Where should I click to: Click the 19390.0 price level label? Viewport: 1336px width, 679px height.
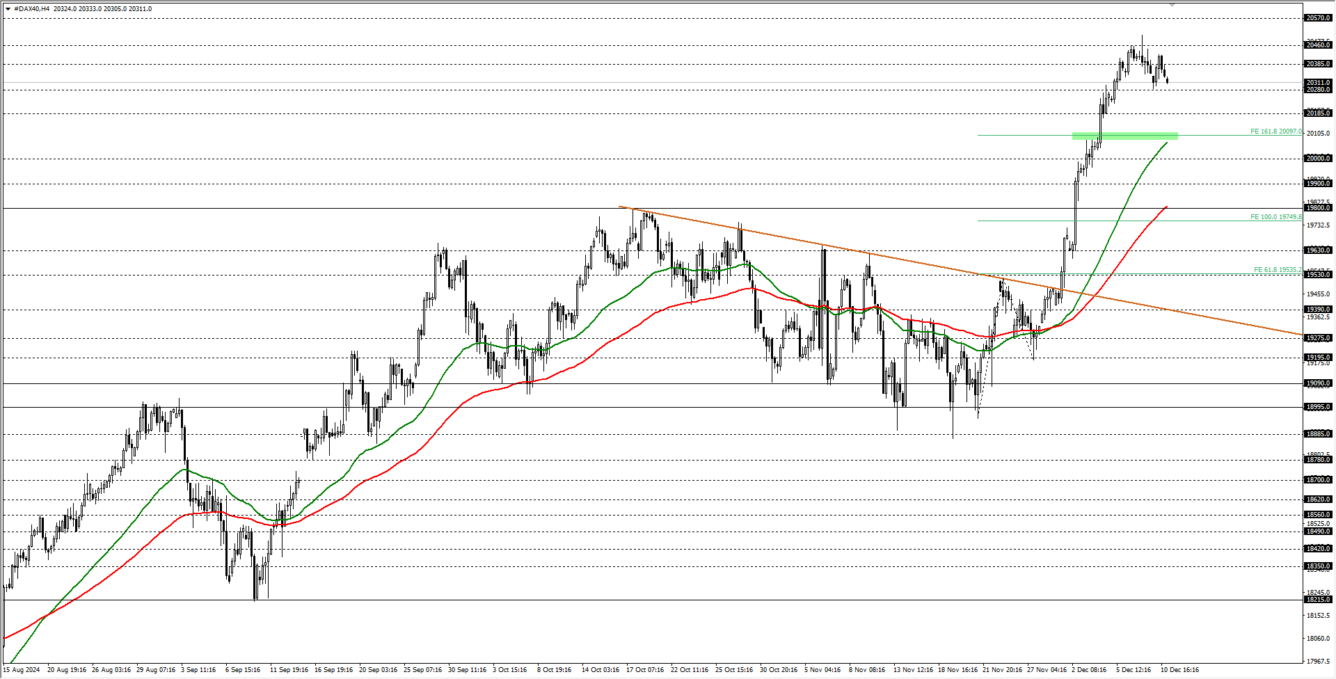click(x=1319, y=309)
